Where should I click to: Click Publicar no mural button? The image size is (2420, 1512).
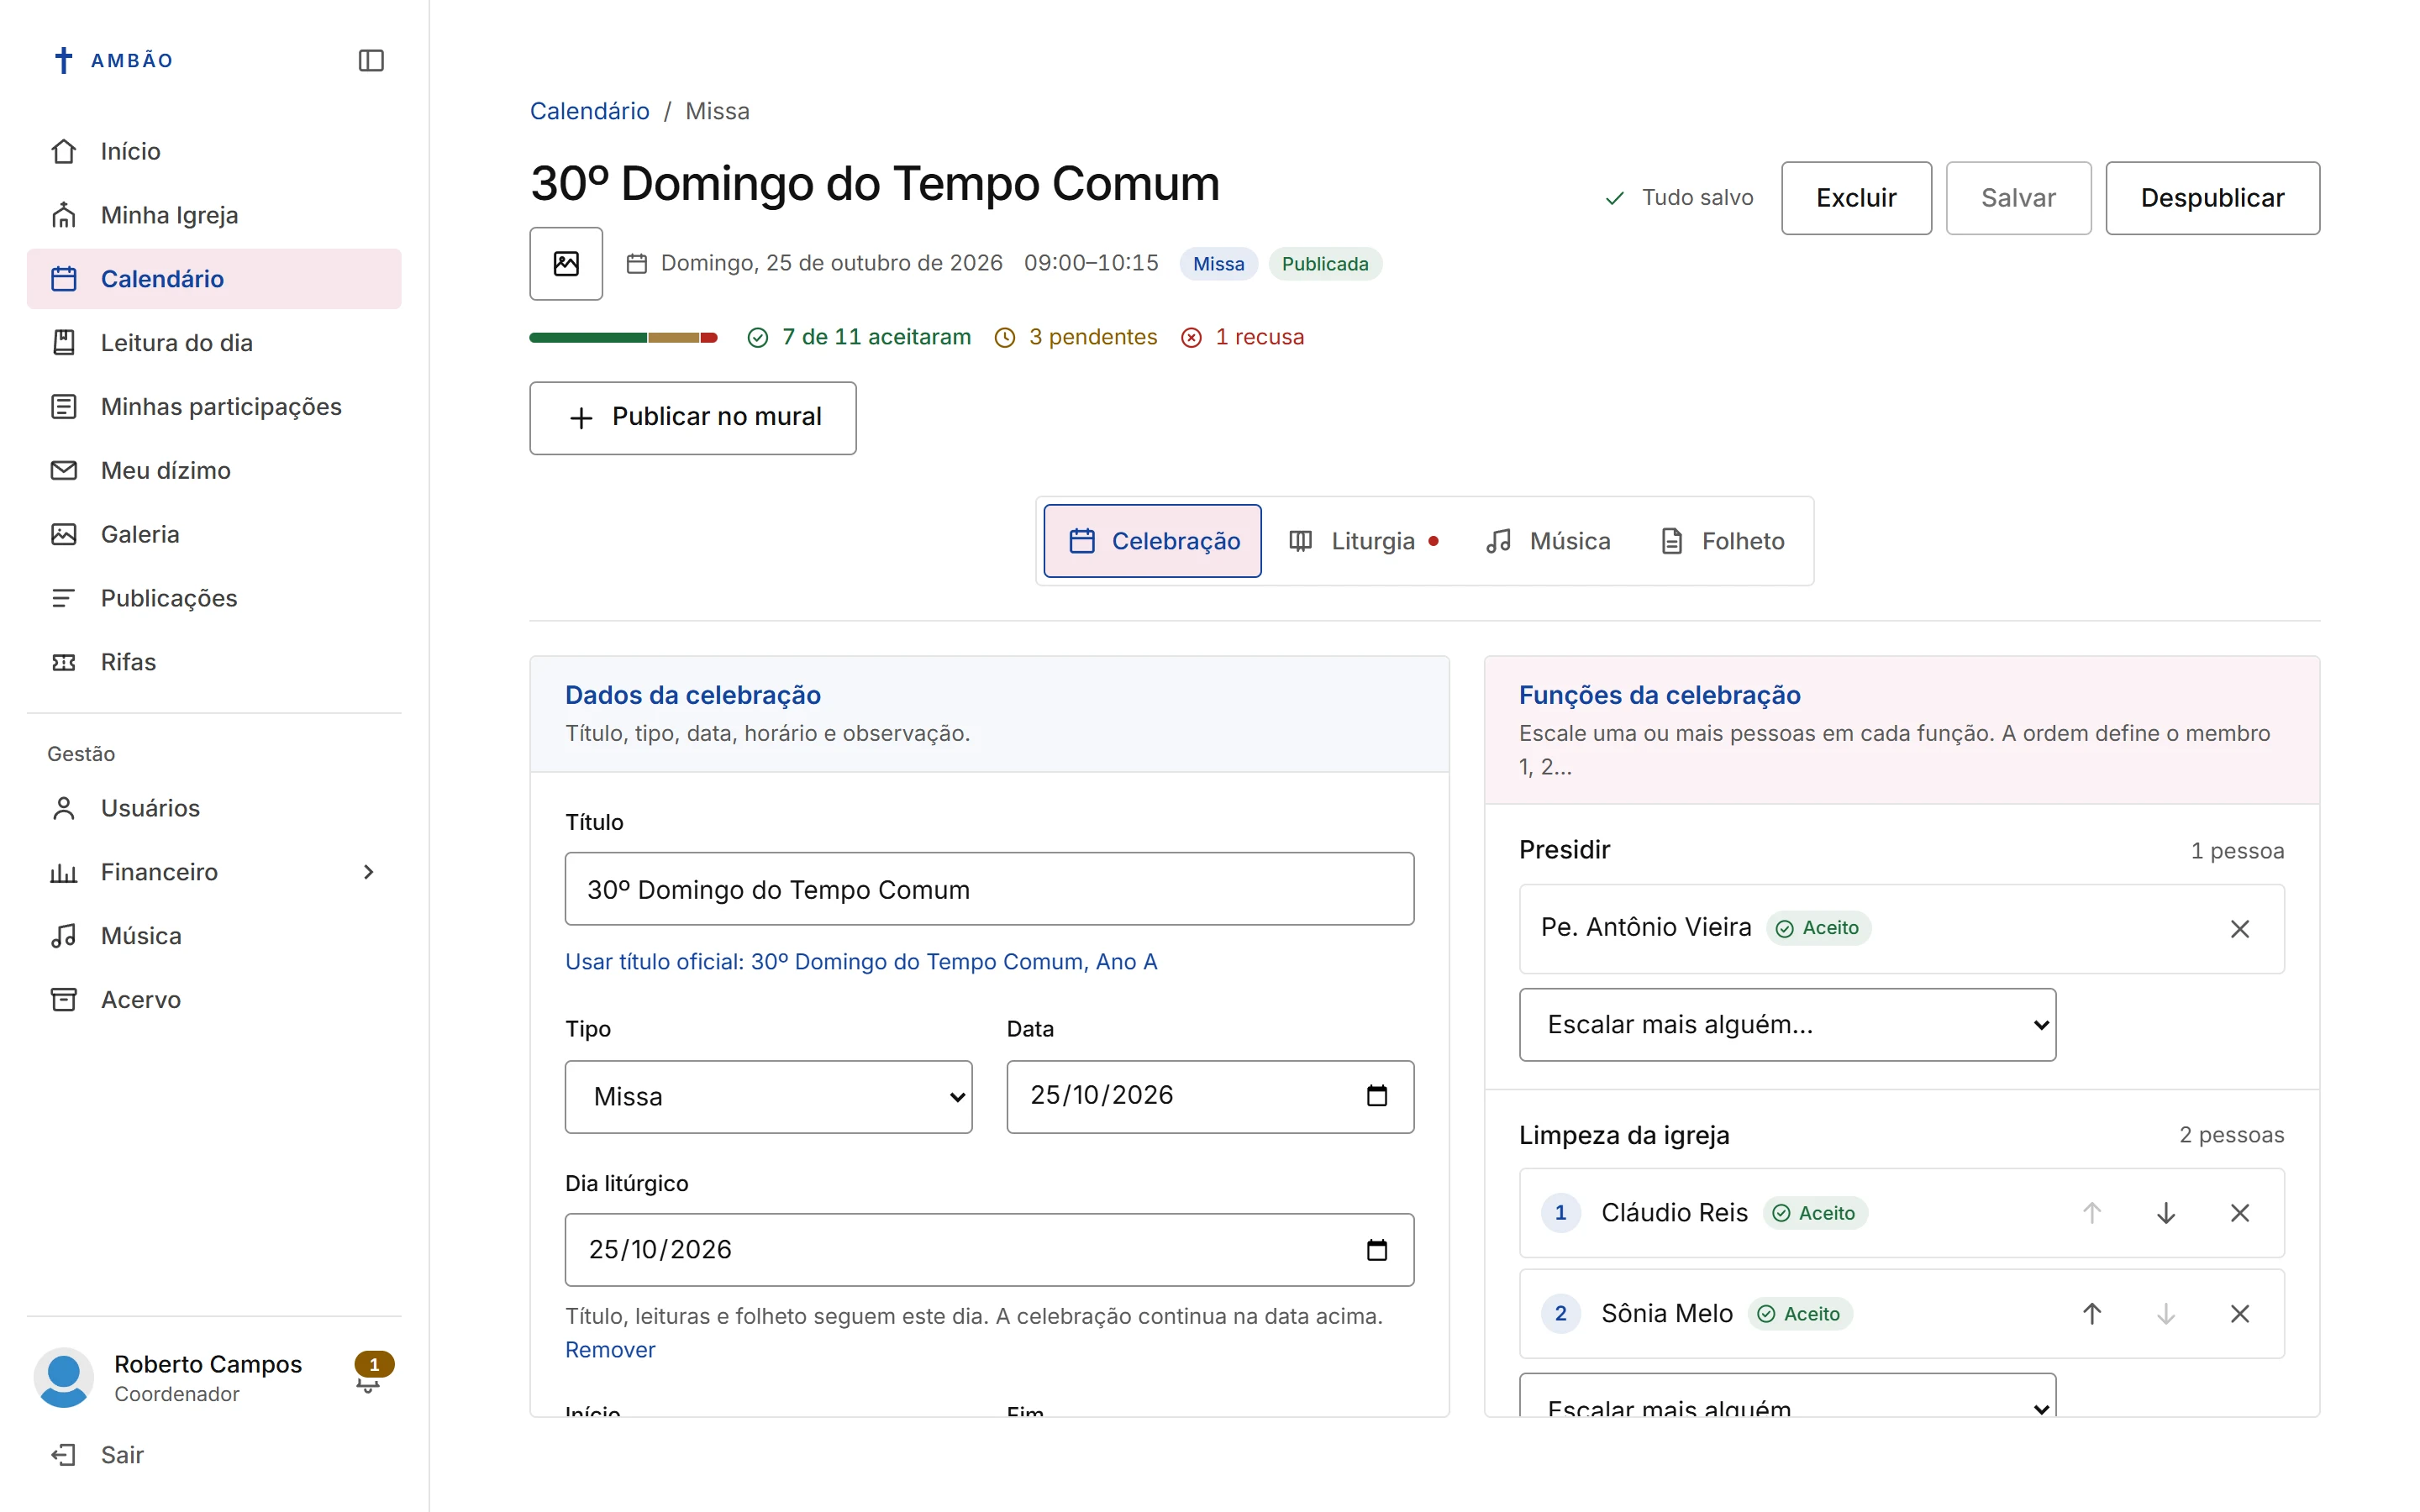[x=692, y=418]
